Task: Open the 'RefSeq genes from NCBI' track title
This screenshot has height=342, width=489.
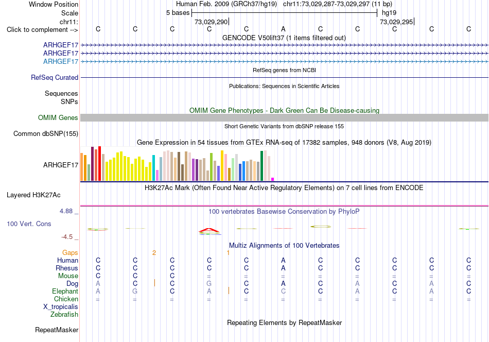Action: [284, 70]
